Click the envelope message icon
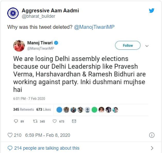 [x=74, y=121]
